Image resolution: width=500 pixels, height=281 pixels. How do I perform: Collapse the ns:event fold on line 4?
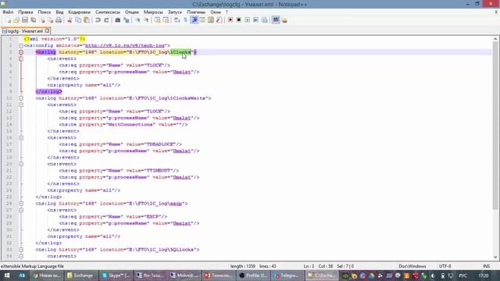21,59
